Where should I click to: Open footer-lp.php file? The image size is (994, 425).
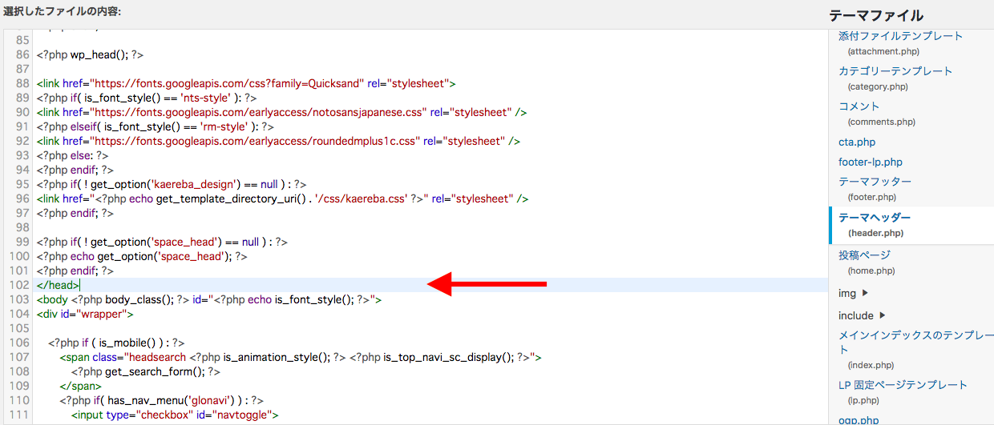871,162
